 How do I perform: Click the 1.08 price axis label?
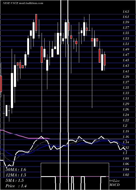(x=126, y=159)
